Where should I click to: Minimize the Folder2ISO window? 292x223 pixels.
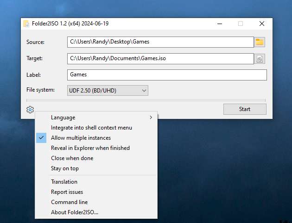click(220, 24)
